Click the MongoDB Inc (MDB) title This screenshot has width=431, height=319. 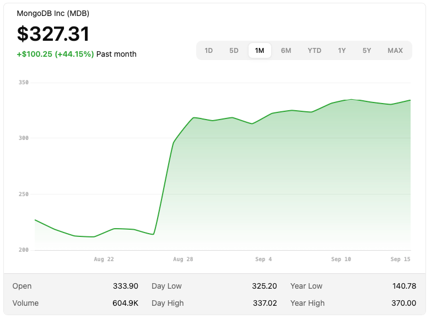pos(53,13)
